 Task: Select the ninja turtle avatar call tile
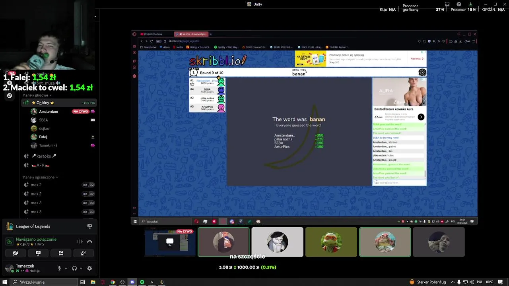click(x=331, y=242)
